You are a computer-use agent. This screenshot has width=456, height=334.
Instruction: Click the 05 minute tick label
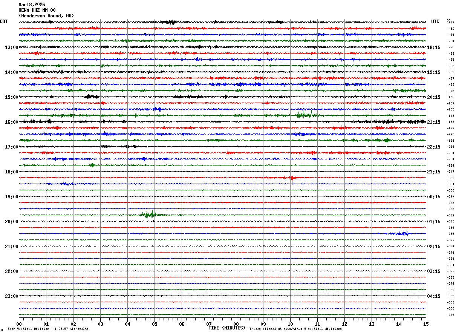click(155, 324)
